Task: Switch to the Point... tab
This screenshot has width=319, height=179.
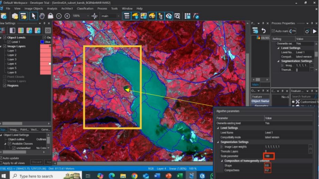Action: tap(24, 129)
